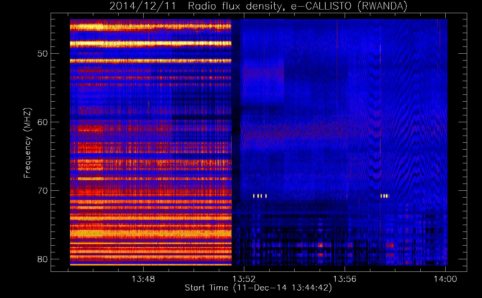
Task: Click the 60 frequency tick label
Action: (x=43, y=122)
